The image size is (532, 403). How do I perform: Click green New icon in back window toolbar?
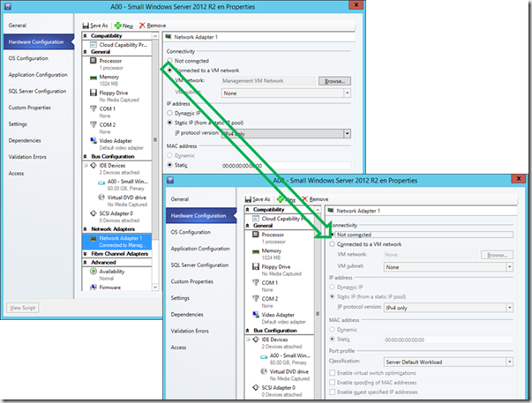(117, 26)
